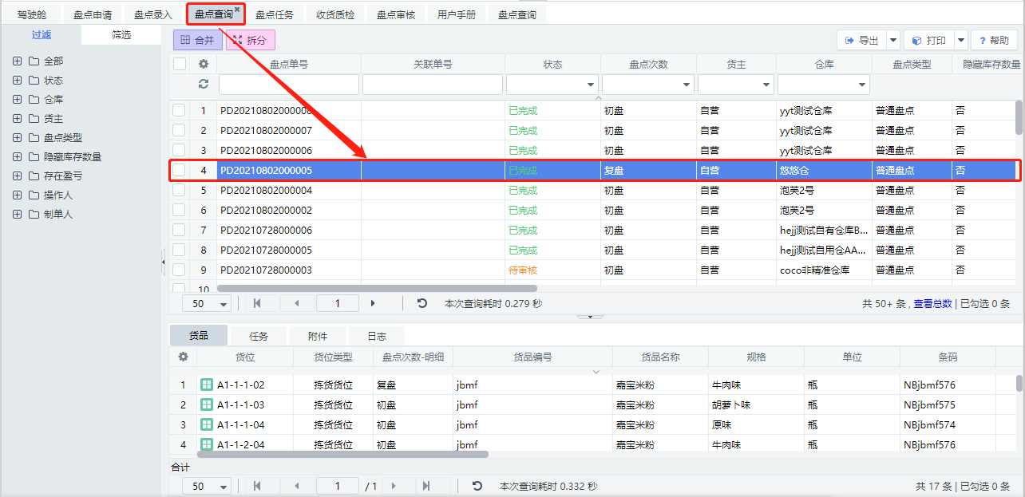The image size is (1025, 497).
Task: Expand the 仓库 tree node
Action: [x=18, y=100]
